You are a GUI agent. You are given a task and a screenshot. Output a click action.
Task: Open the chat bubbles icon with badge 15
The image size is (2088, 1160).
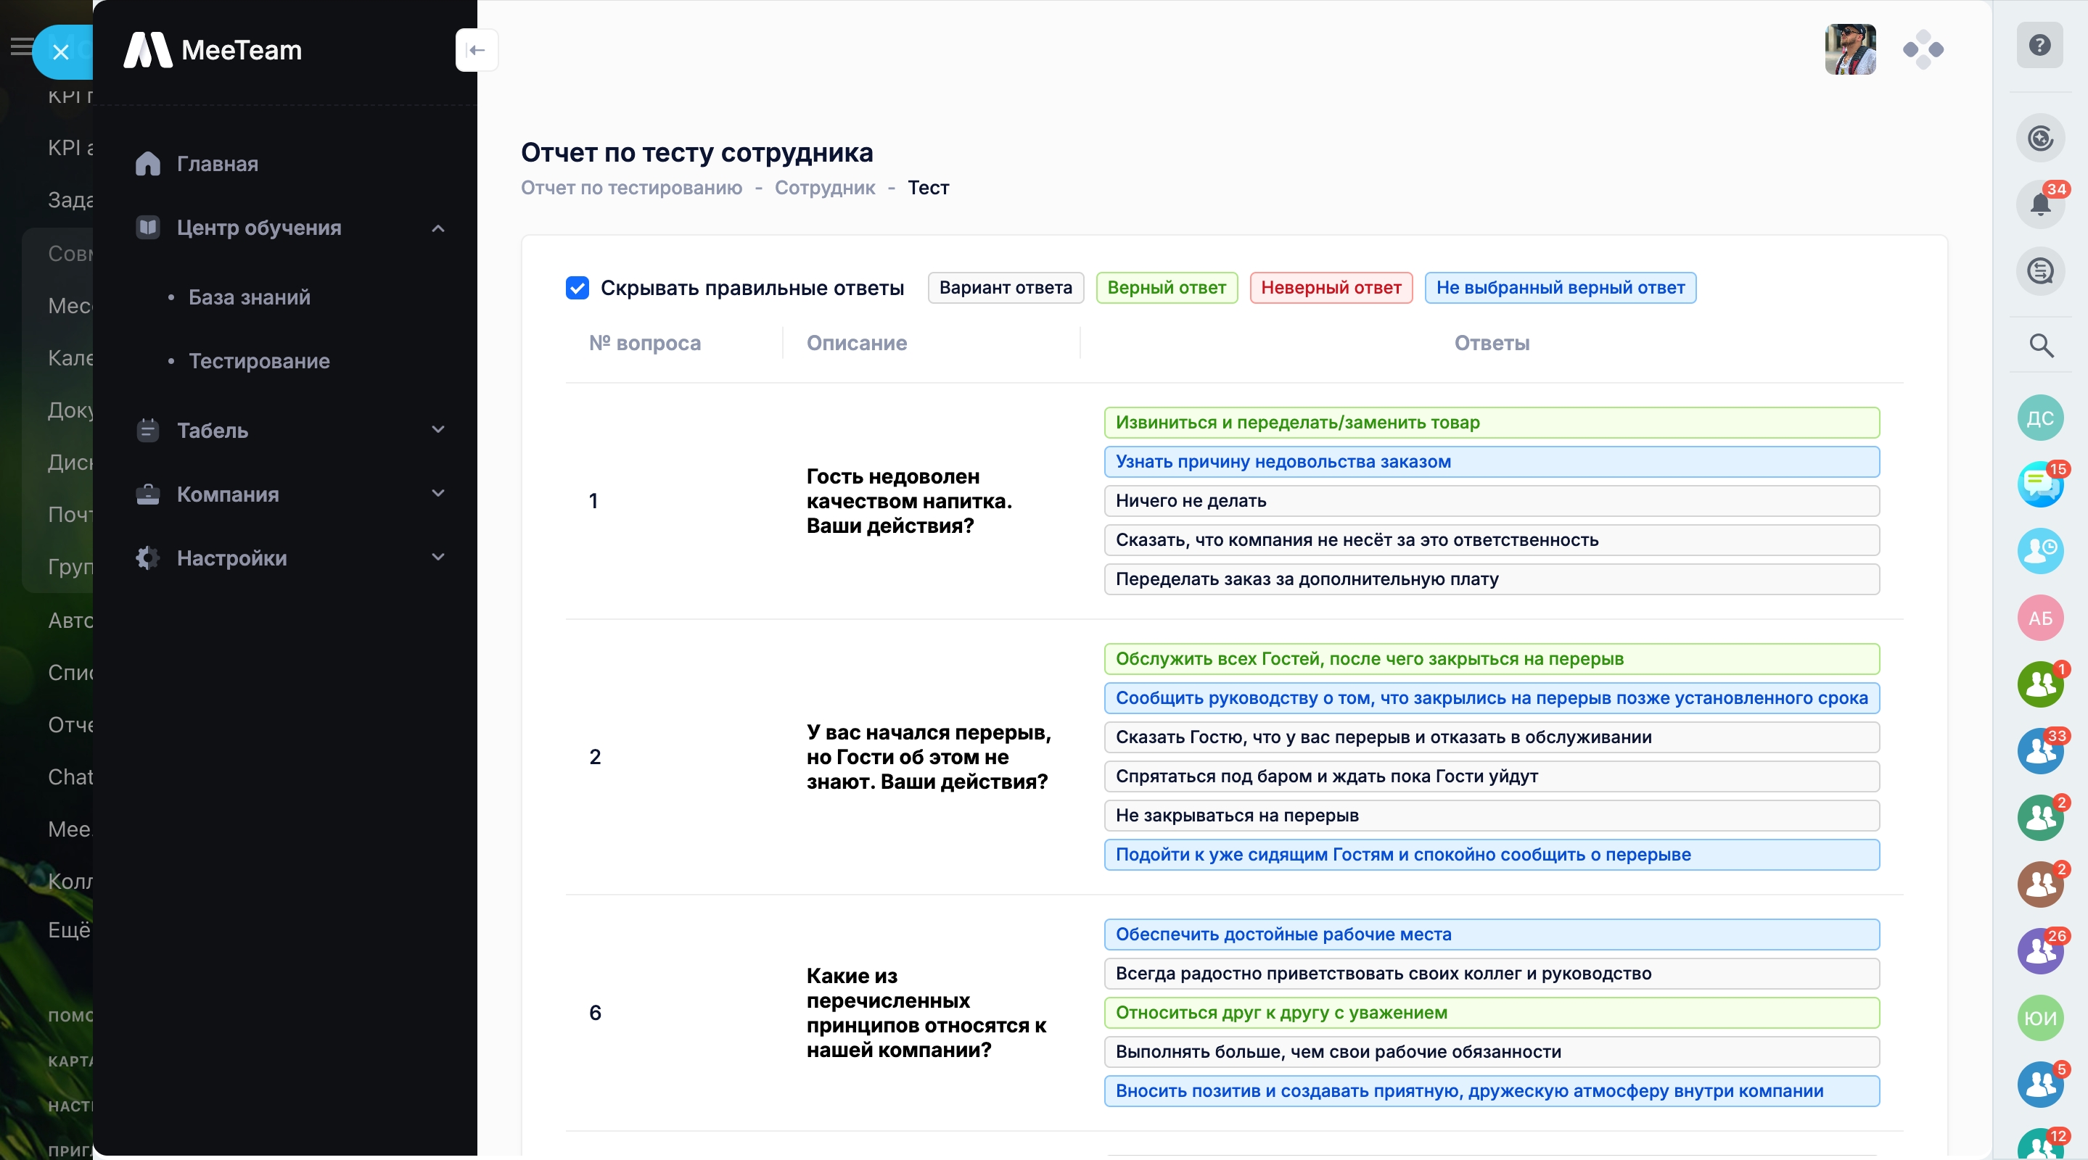(2039, 484)
